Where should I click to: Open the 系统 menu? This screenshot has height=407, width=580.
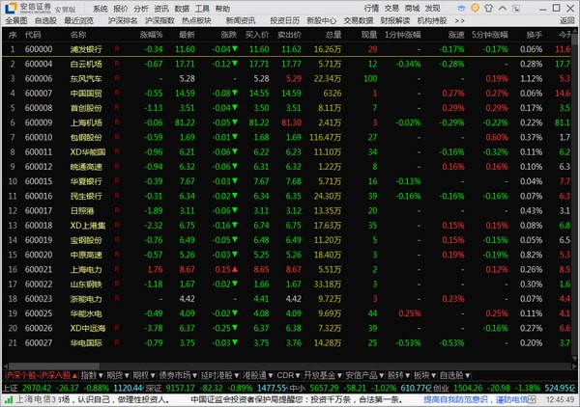101,8
